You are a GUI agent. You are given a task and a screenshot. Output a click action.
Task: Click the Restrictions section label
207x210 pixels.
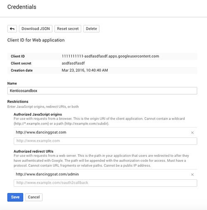[x=18, y=102]
